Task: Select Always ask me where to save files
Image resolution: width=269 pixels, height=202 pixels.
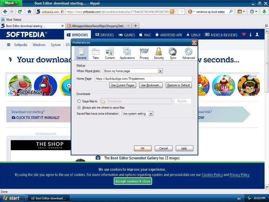Action: [79, 108]
